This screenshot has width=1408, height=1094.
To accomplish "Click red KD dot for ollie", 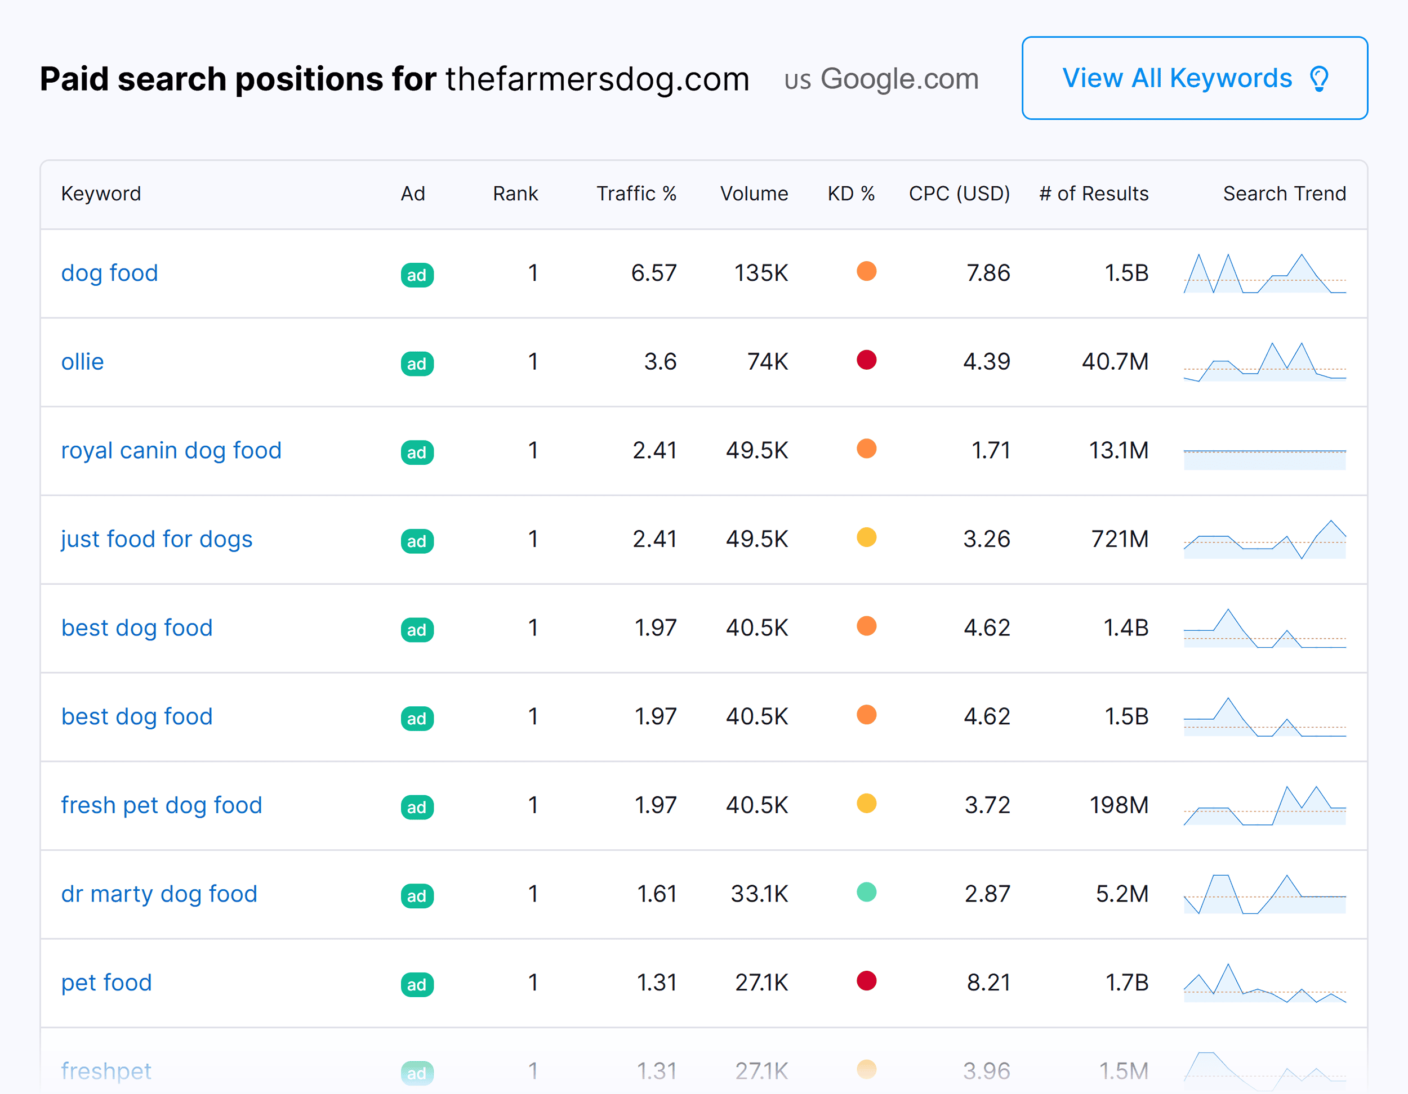I will click(866, 360).
